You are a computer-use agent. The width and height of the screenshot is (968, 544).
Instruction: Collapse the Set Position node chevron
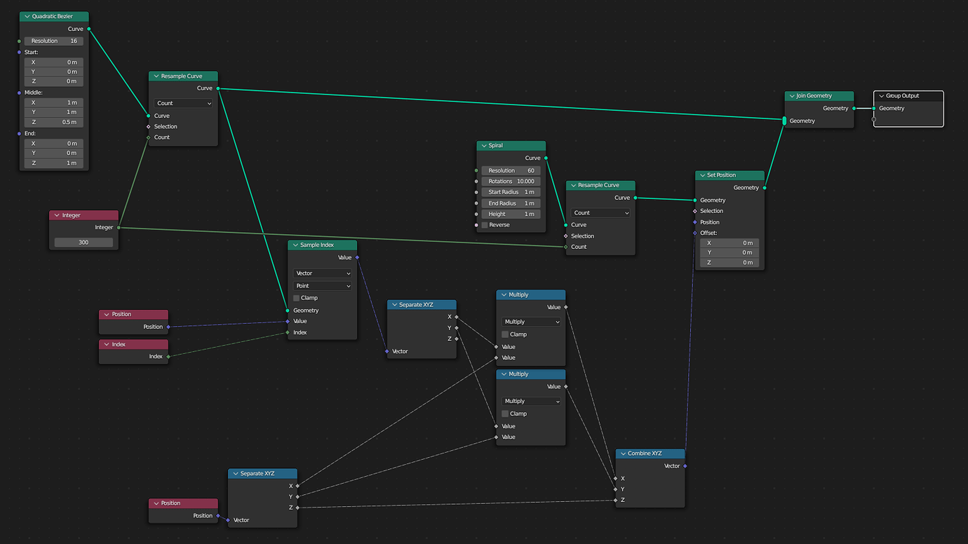[702, 175]
